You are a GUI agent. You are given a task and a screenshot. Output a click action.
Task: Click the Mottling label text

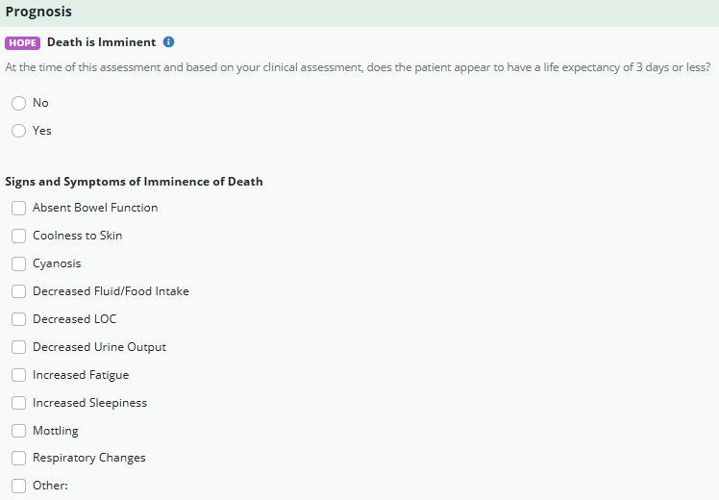(x=56, y=431)
